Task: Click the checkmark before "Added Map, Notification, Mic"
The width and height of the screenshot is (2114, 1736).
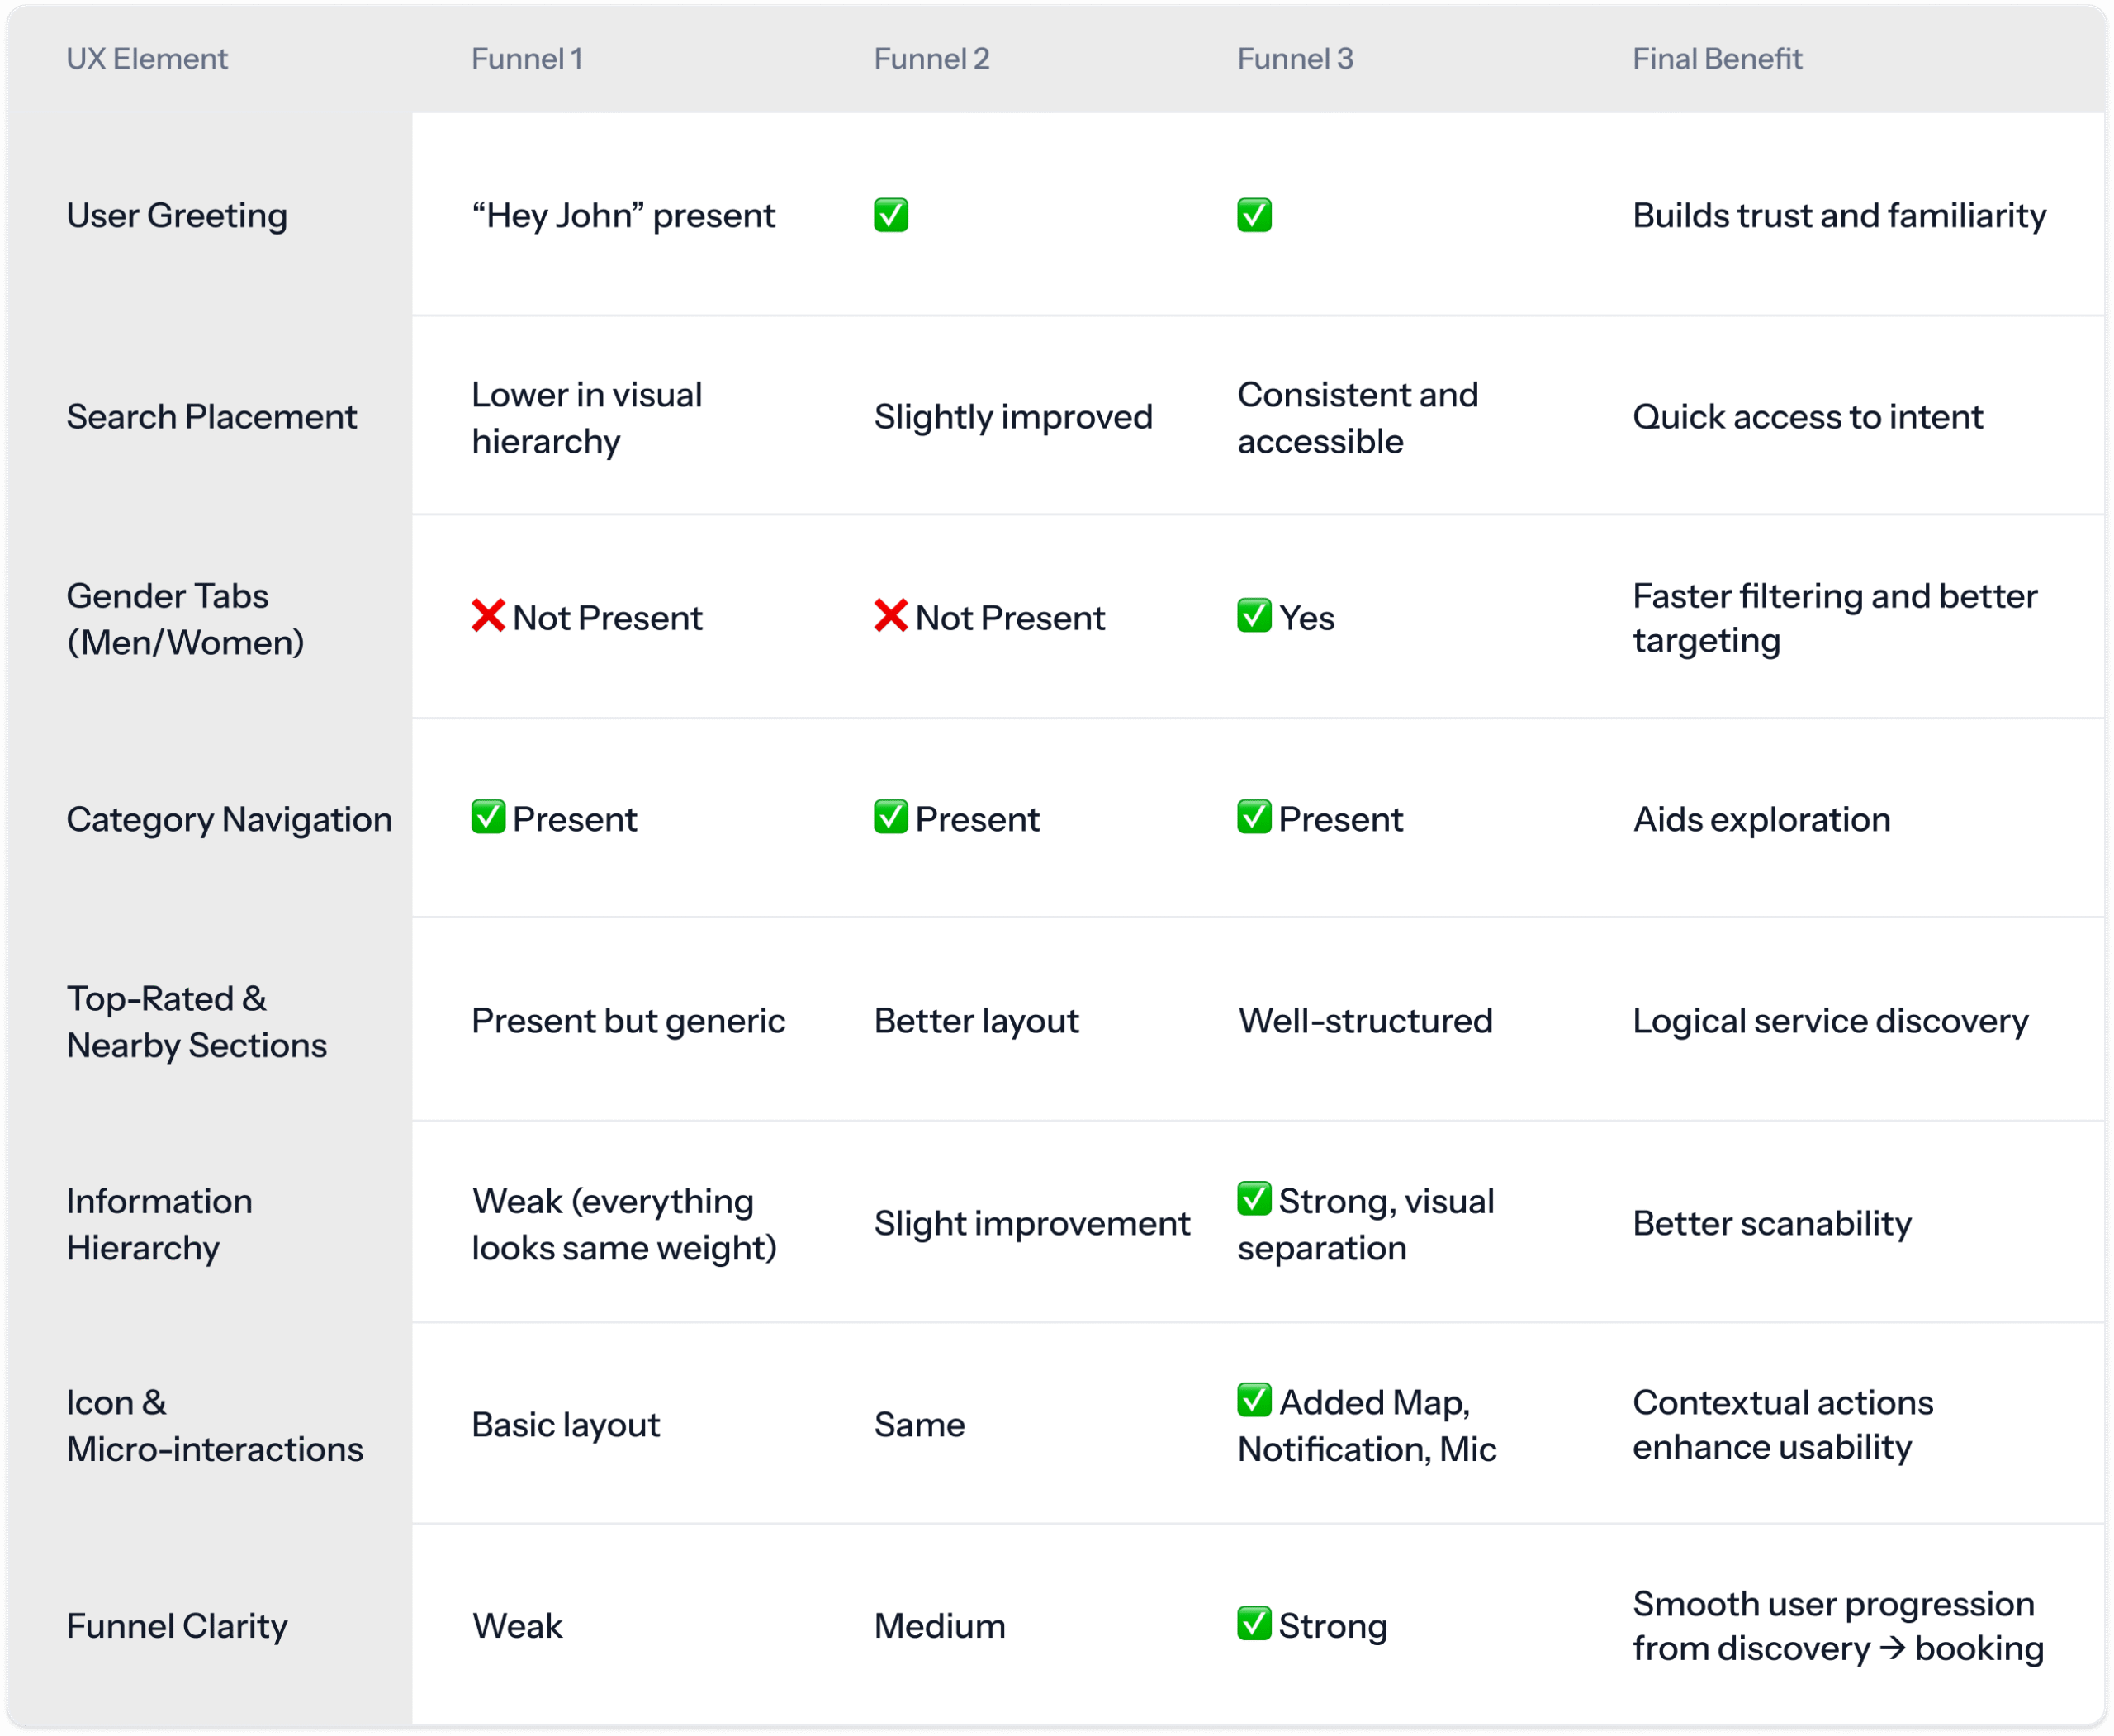Action: pos(1254,1400)
